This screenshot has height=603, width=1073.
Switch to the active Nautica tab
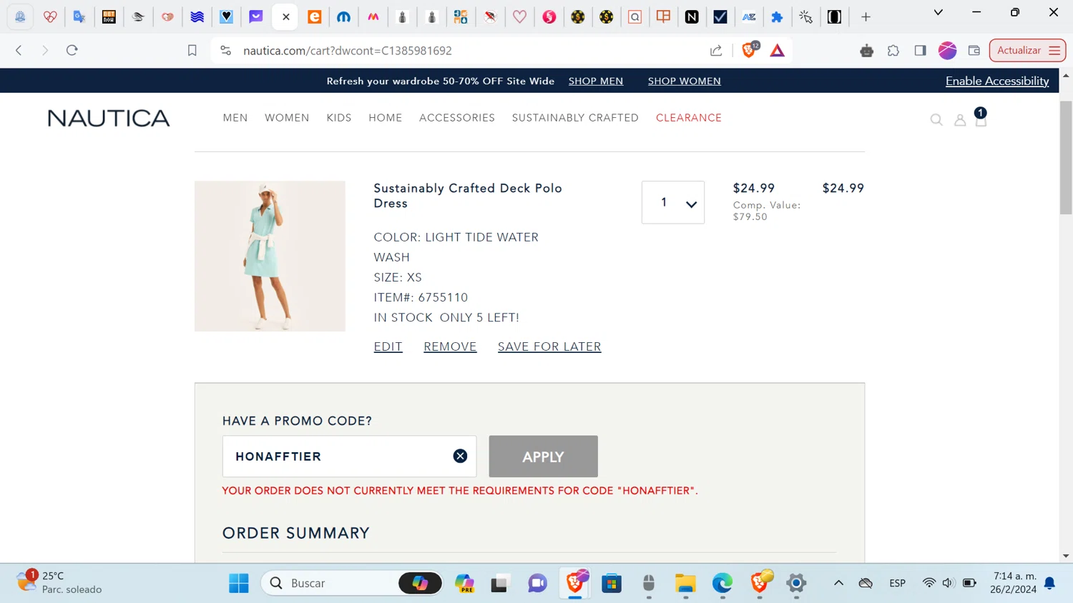(285, 16)
